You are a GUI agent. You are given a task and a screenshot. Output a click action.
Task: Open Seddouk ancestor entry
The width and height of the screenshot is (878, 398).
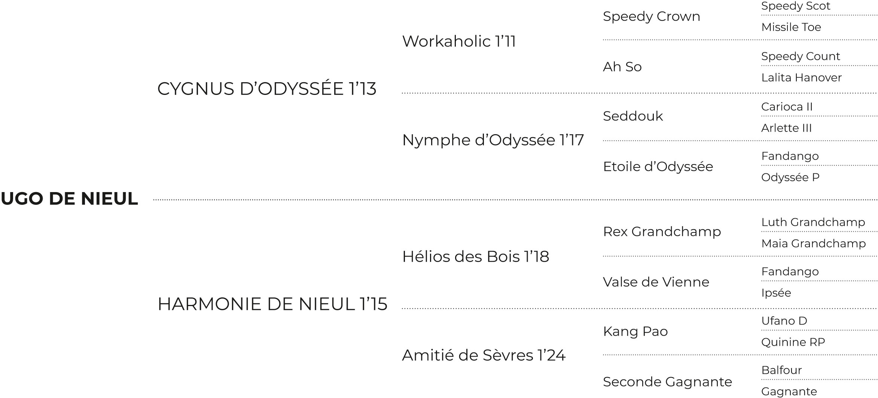pyautogui.click(x=633, y=116)
